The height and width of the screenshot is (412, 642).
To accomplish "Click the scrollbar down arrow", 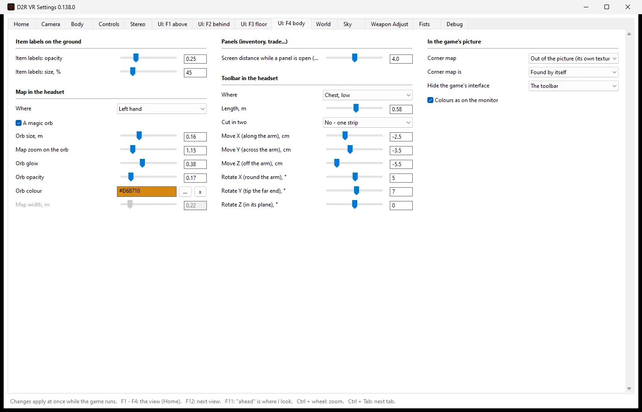I will [629, 389].
